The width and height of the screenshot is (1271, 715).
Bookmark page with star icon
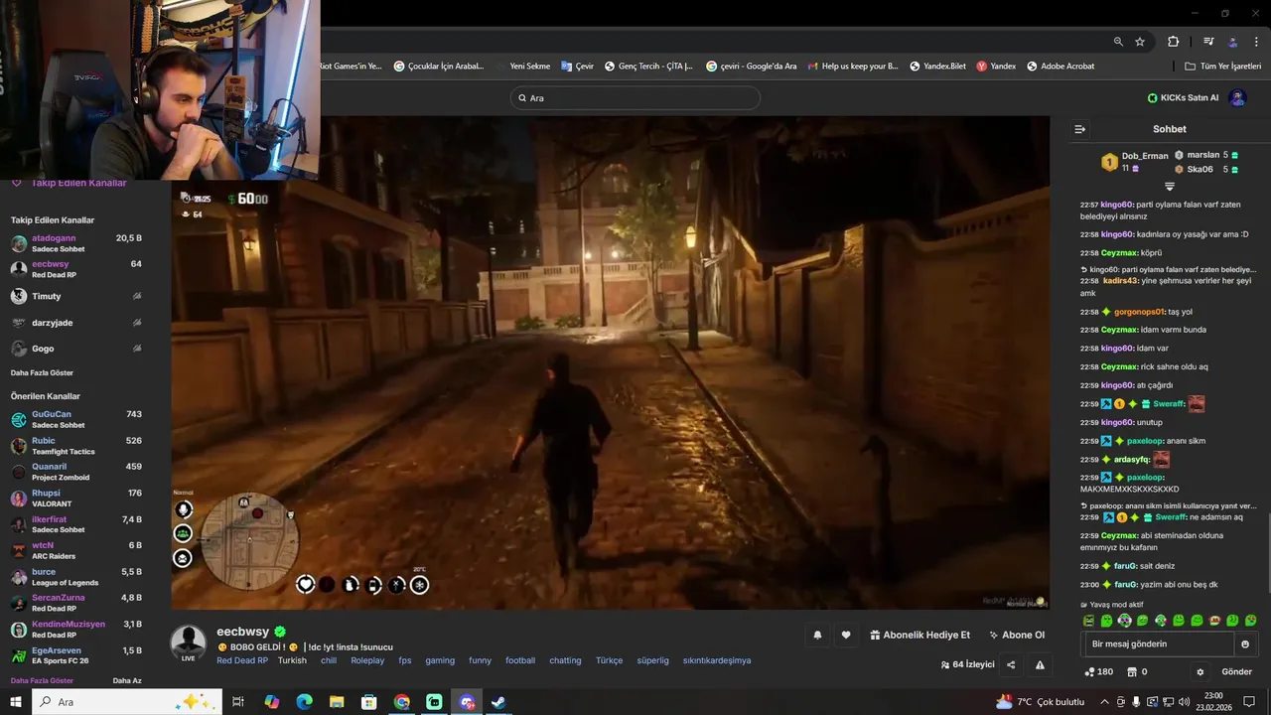tap(1140, 42)
